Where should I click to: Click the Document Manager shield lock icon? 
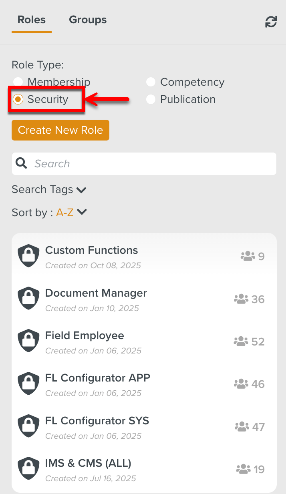click(x=29, y=299)
